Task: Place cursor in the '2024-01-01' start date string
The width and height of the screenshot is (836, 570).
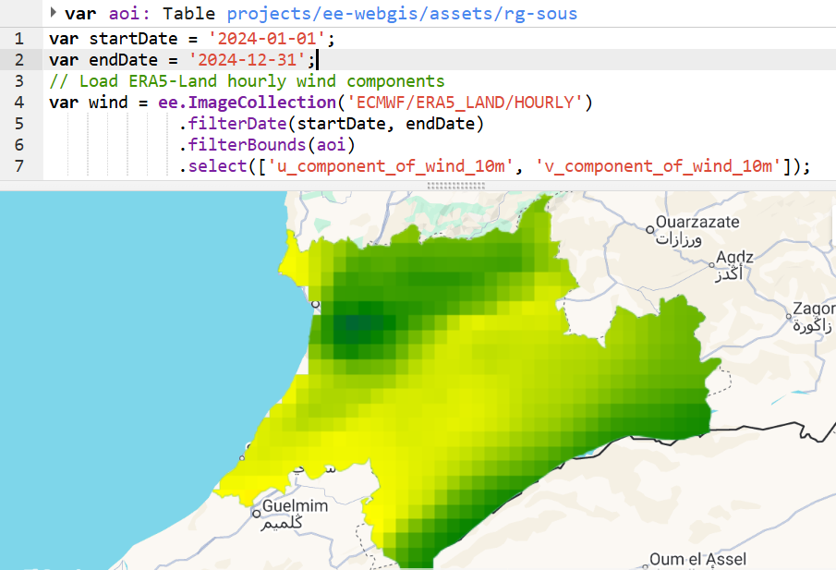Action: pos(276,39)
